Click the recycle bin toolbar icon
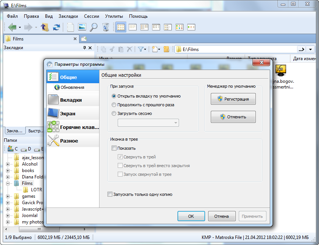 coord(106,27)
